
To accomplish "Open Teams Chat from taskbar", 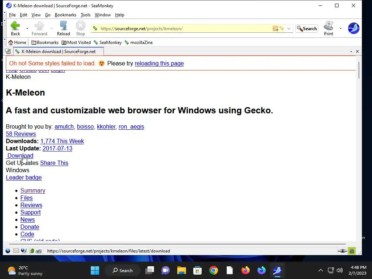I will click(166, 270).
